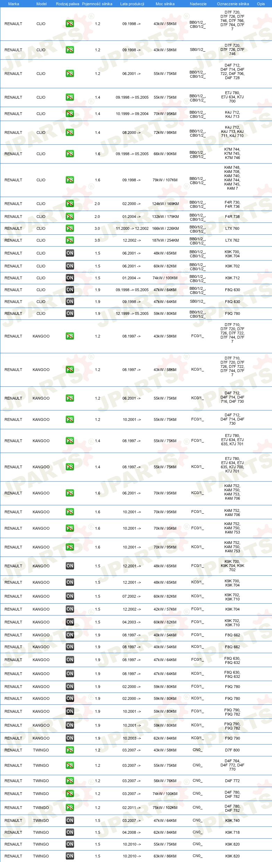Click the power cell 42kW / 57KM
Image resolution: width=272 pixels, height=862 pixels.
(x=165, y=609)
